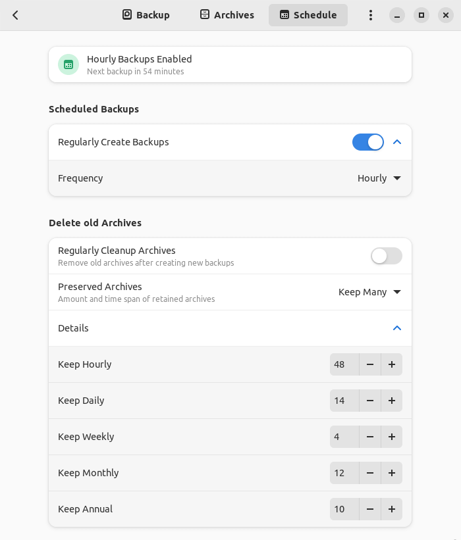
Task: Close the window
Action: click(446, 15)
